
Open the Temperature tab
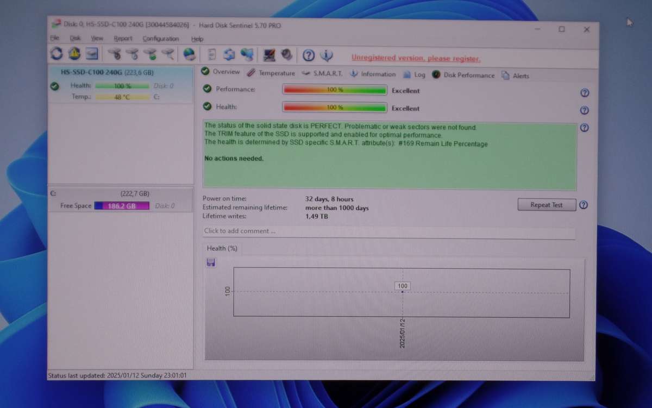[277, 73]
